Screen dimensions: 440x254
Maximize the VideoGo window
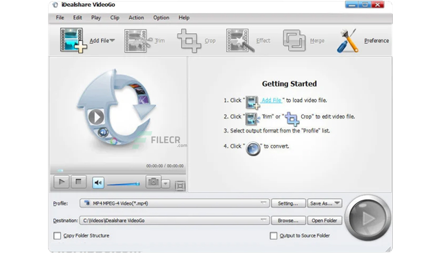click(365, 5)
